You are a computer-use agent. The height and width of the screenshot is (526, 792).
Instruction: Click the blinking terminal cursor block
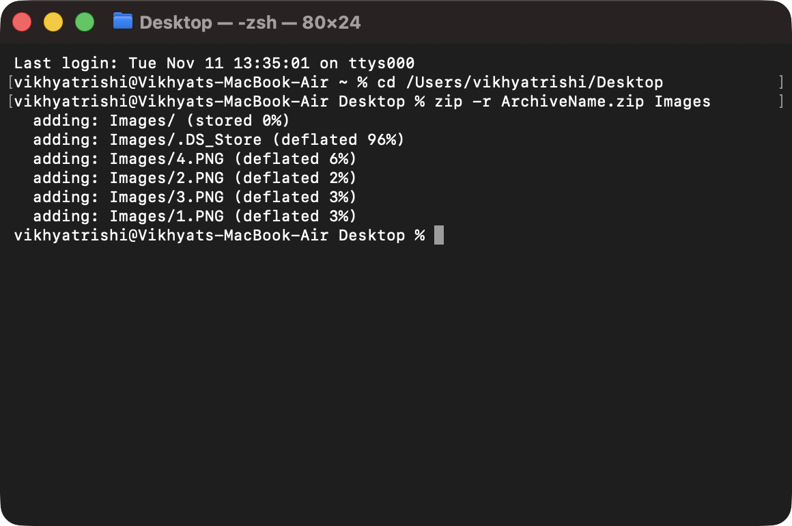click(438, 235)
